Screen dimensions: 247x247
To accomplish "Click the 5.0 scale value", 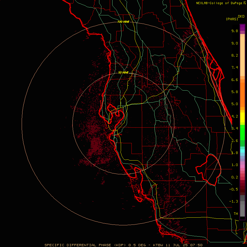I will [x=235, y=104].
